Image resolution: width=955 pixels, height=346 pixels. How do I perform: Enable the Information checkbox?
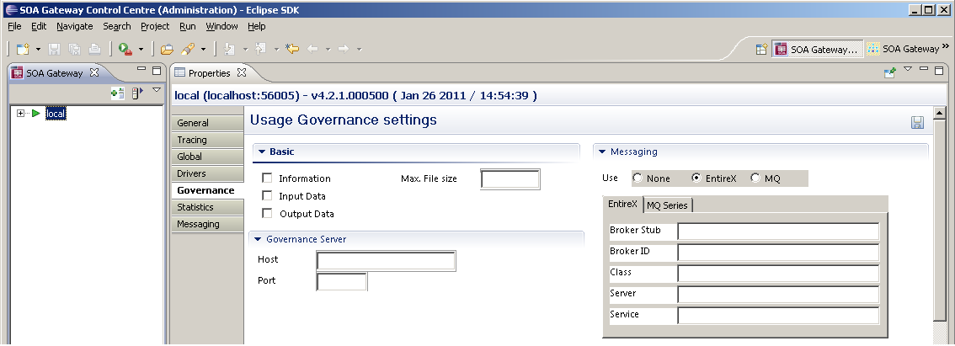click(x=267, y=178)
